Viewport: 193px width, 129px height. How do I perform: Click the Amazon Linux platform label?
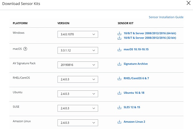point(22,121)
